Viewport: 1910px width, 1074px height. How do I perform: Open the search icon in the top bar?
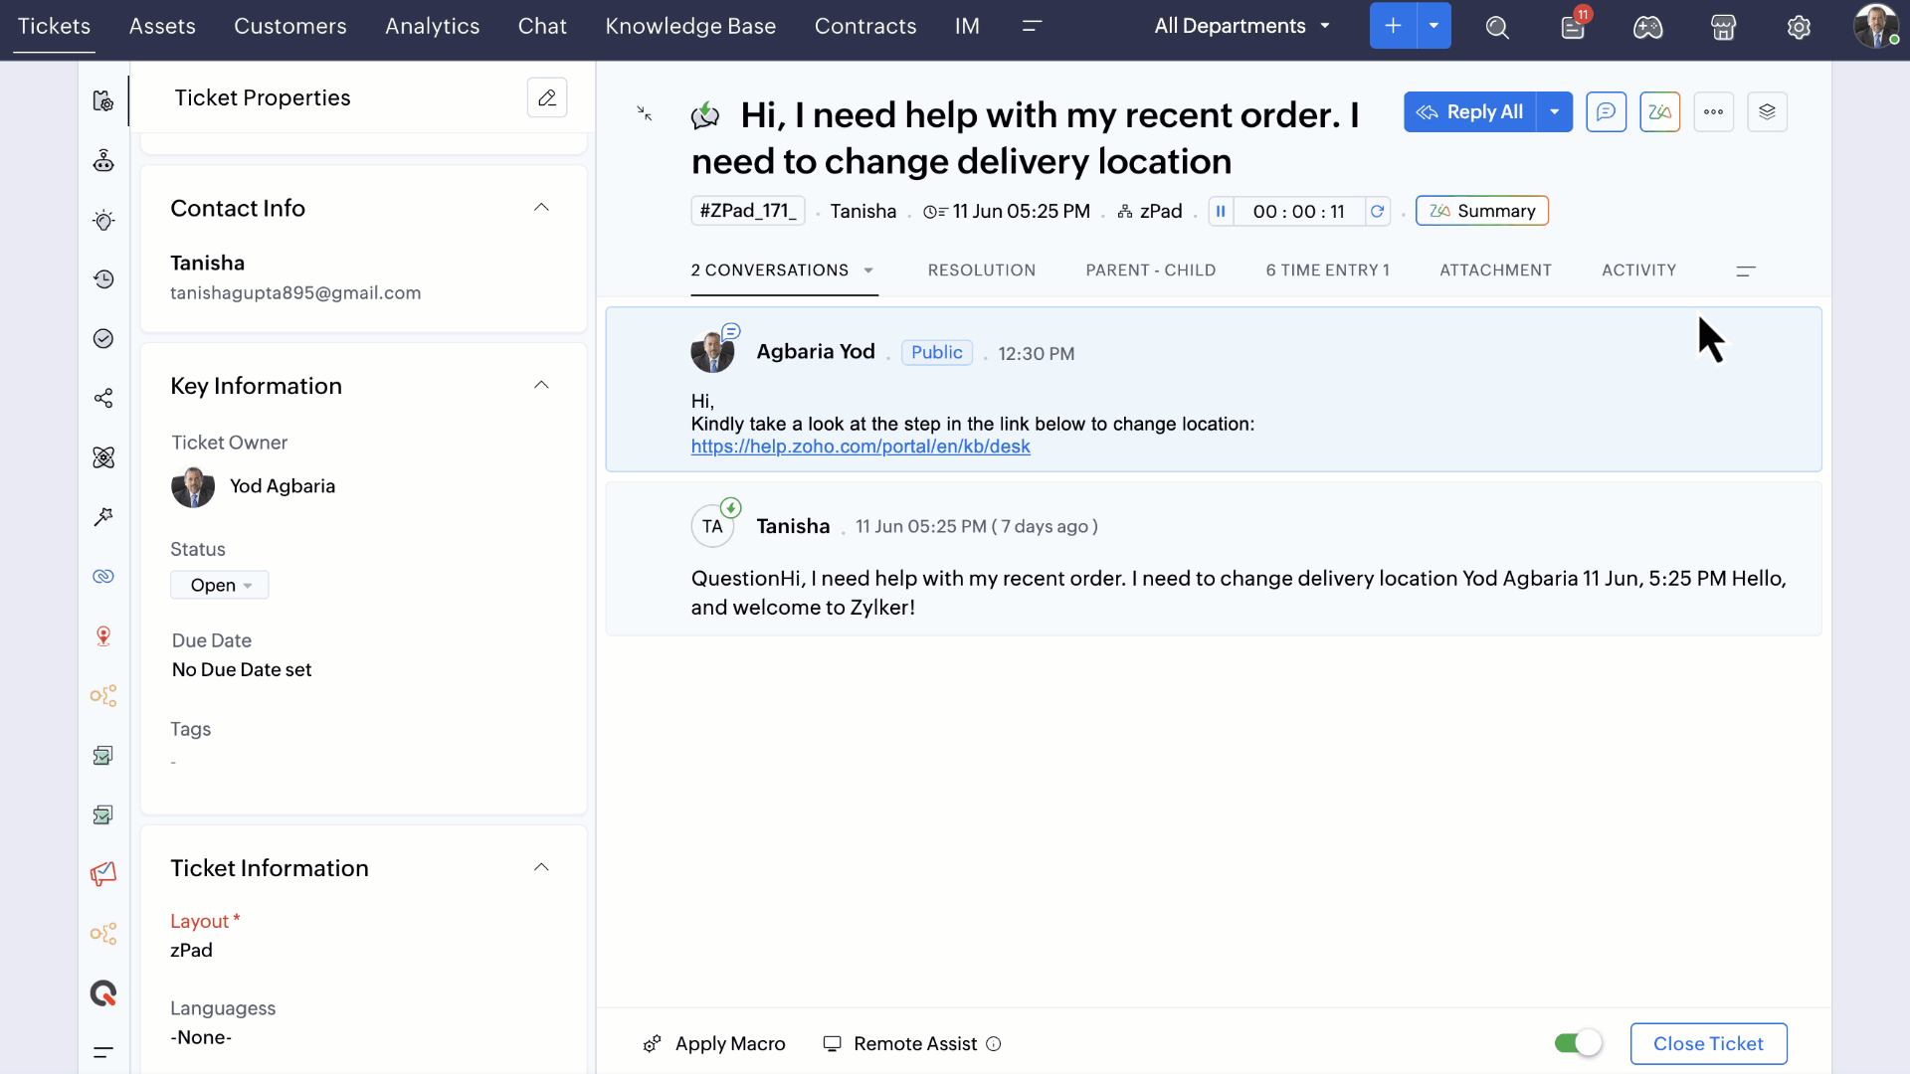(x=1497, y=27)
